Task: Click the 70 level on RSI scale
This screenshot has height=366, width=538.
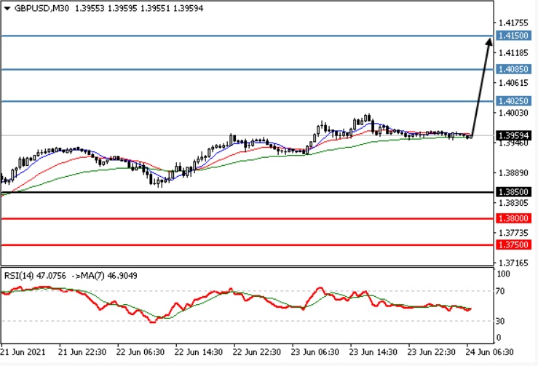Action: click(x=500, y=291)
